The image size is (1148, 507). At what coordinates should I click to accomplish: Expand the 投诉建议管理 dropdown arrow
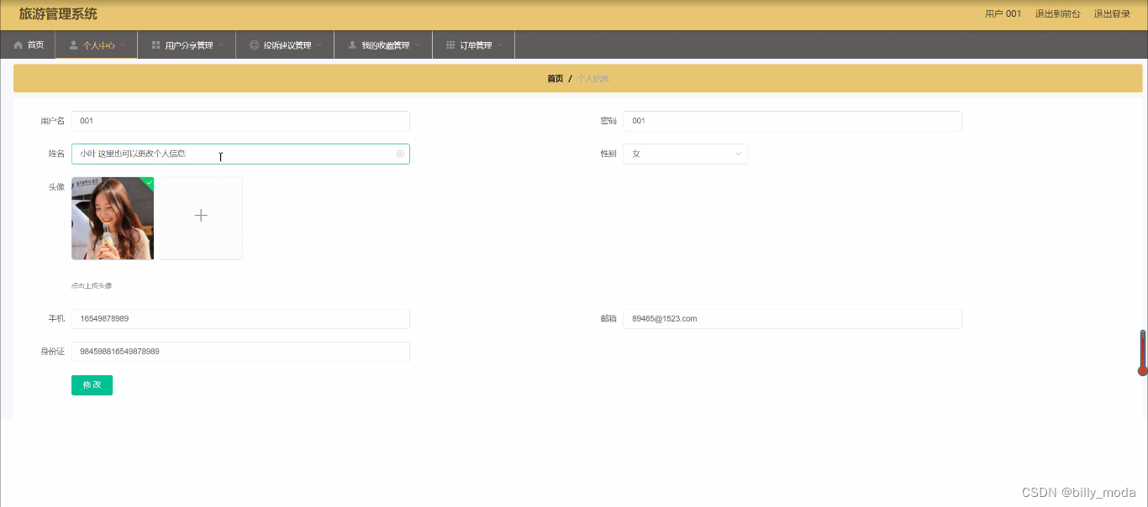pyautogui.click(x=319, y=45)
